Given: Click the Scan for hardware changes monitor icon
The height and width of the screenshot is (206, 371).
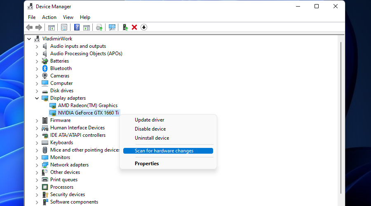Looking at the screenshot, I should click(112, 28).
